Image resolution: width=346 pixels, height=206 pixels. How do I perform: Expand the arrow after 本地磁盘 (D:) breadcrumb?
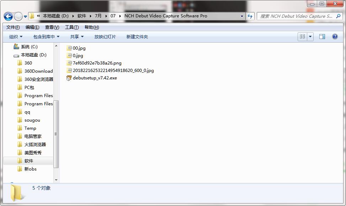(x=73, y=16)
